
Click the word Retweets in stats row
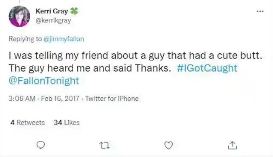pyautogui.click(x=31, y=122)
